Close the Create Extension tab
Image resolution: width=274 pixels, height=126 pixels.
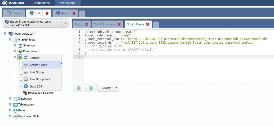[119, 24]
